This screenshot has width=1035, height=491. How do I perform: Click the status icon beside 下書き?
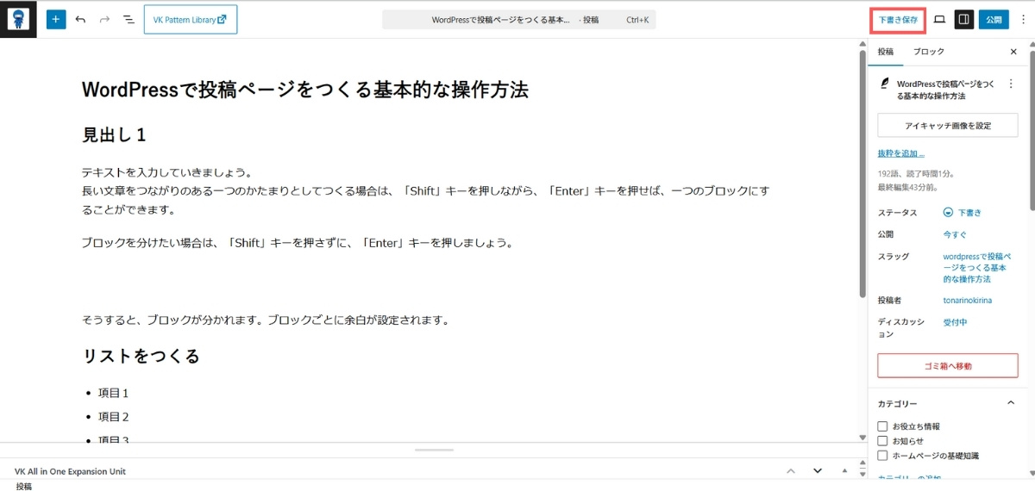pyautogui.click(x=948, y=212)
